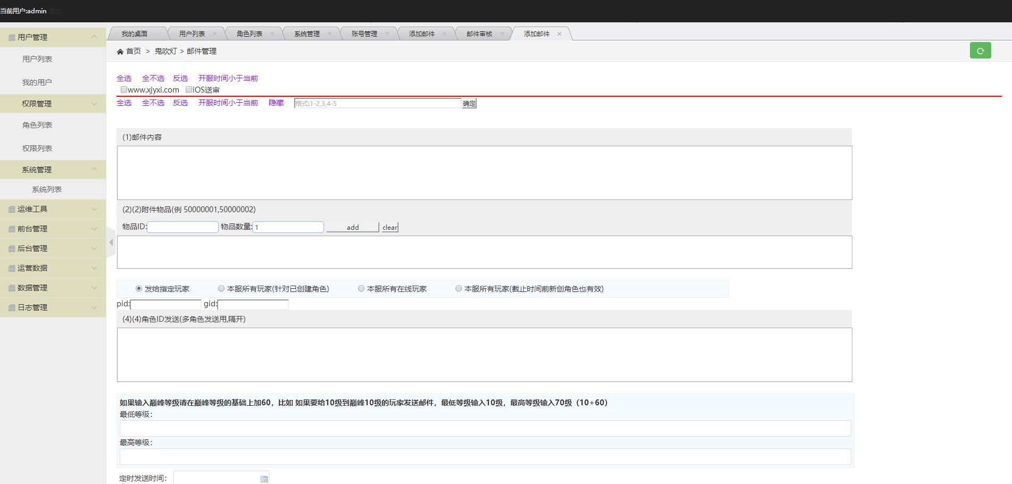The image size is (1012, 484).
Task: Collapse the sidebar using left arrow handle
Action: pos(111,243)
